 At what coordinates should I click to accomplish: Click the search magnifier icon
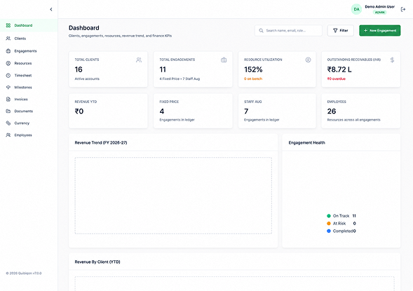tap(261, 31)
